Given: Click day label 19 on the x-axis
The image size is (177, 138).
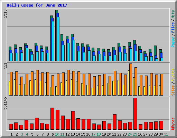Looking at the screenshot, I should point(104,134).
